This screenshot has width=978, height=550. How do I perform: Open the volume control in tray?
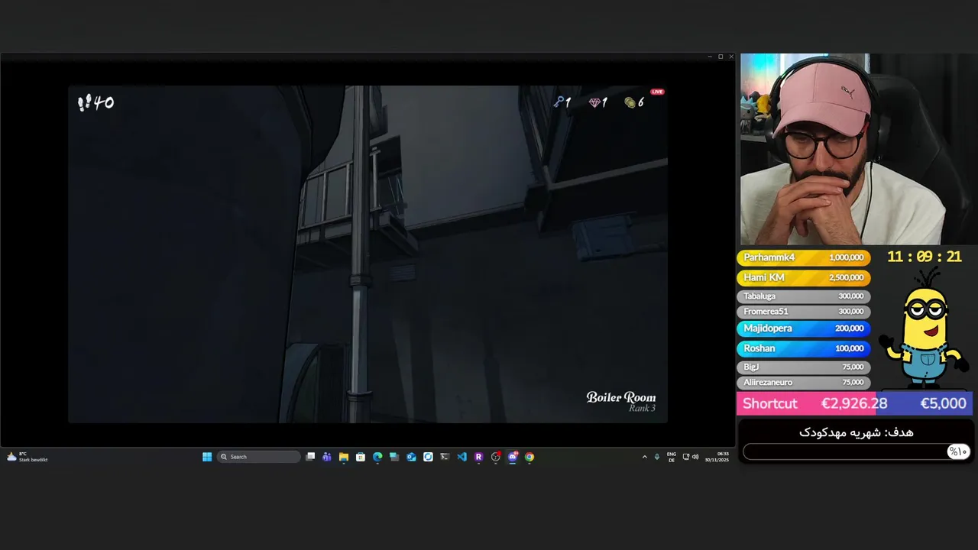pyautogui.click(x=695, y=457)
